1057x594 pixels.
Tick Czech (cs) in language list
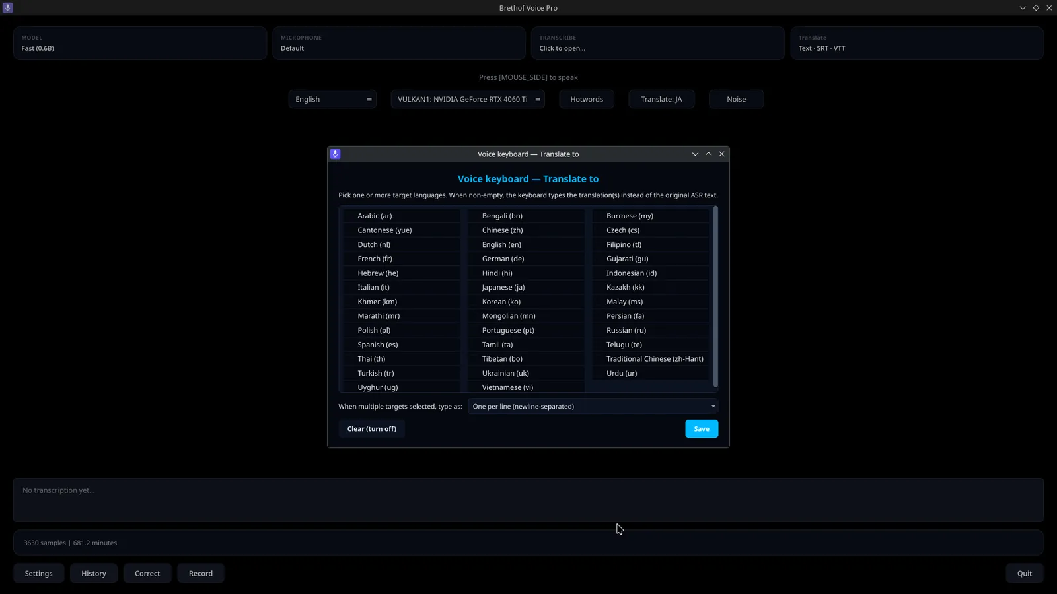pyautogui.click(x=650, y=230)
